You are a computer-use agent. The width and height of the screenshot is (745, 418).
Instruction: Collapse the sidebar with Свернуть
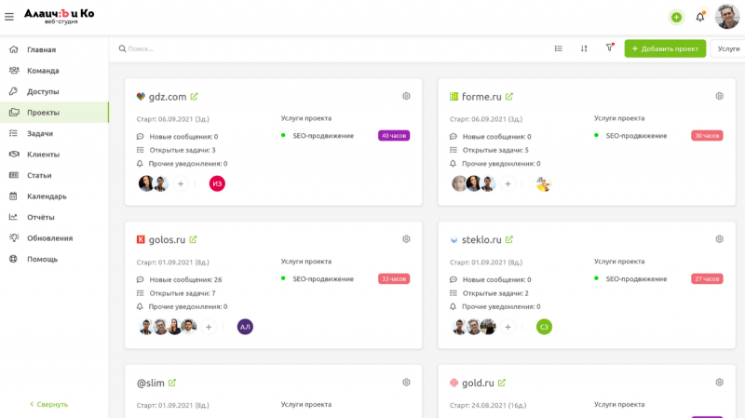(x=48, y=404)
